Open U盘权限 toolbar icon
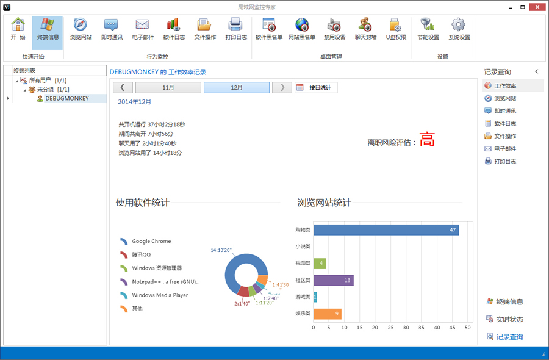The image size is (549, 360). (x=395, y=29)
